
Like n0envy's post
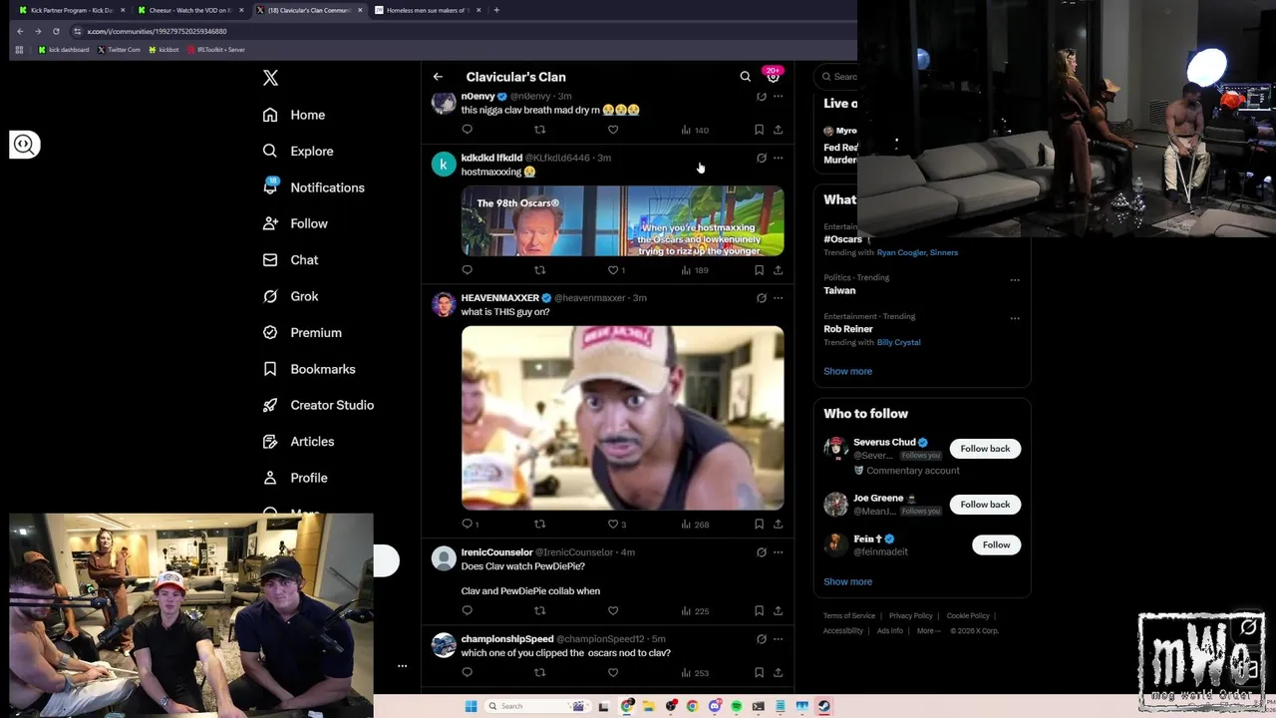[613, 130]
